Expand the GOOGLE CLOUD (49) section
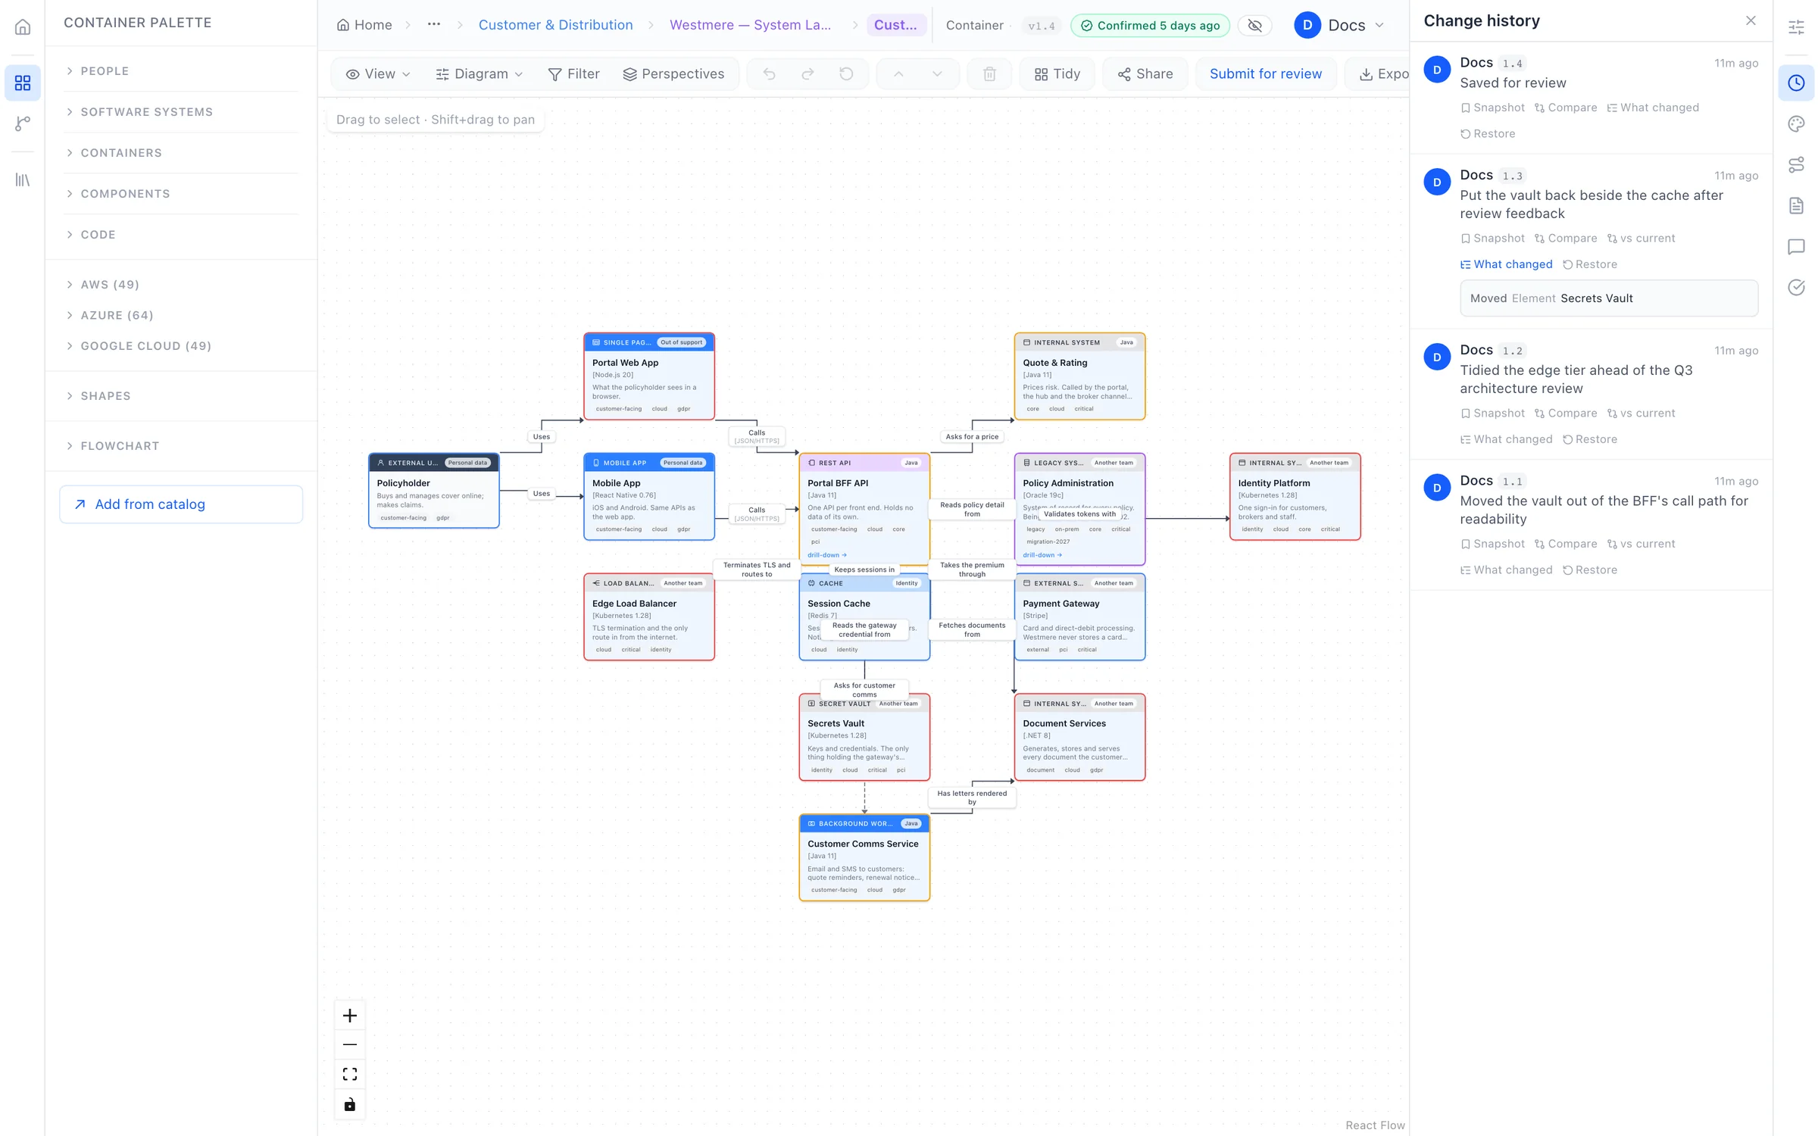 click(181, 345)
